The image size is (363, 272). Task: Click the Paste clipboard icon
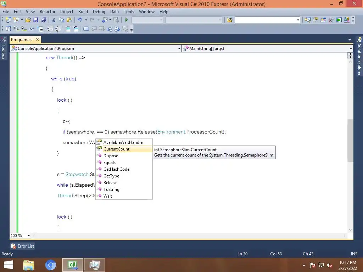tap(69, 20)
